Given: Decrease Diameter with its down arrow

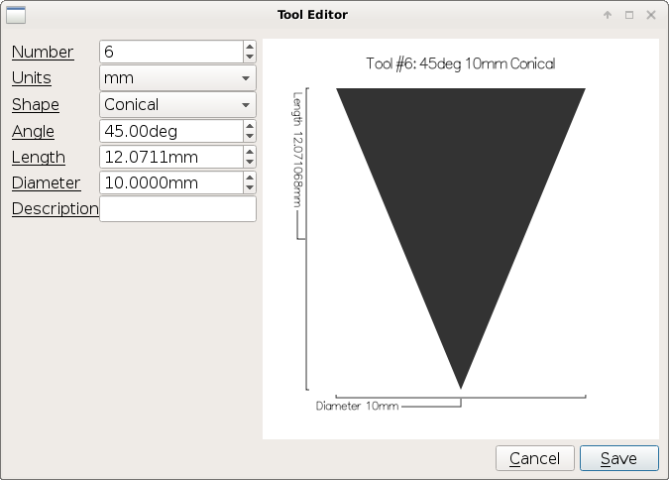Looking at the screenshot, I should click(x=250, y=187).
